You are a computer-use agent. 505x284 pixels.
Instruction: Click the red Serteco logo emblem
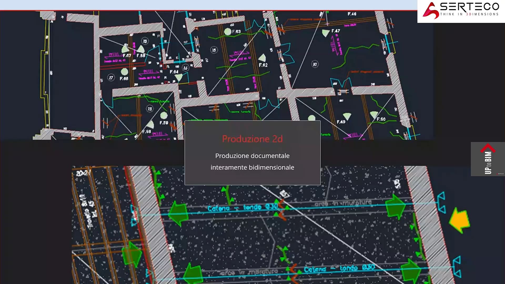pyautogui.click(x=431, y=11)
